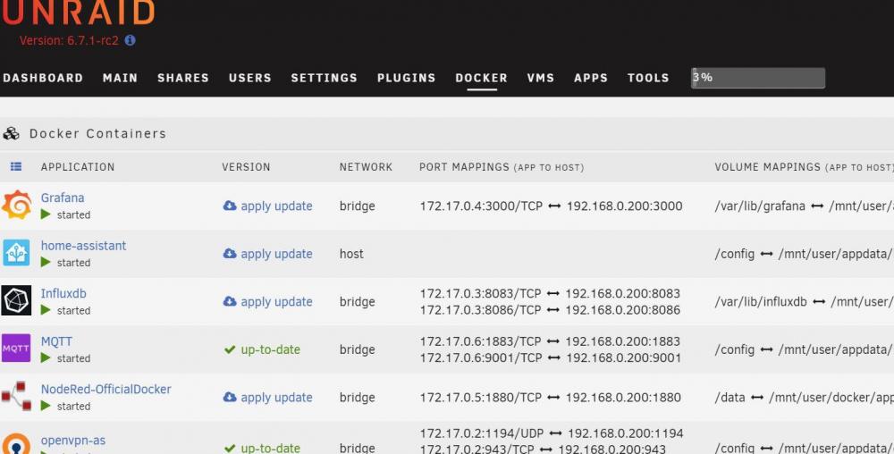Apply update for home-assistant
Viewport: 894px width, 454px height.
[x=267, y=254]
